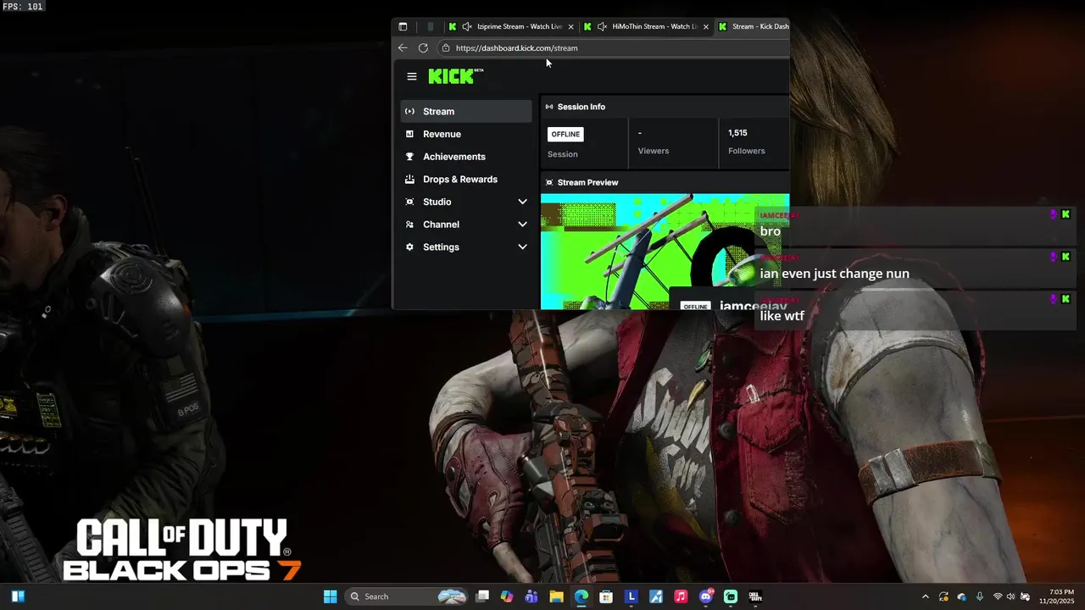Open the Windows Start menu
The width and height of the screenshot is (1085, 610).
(331, 596)
